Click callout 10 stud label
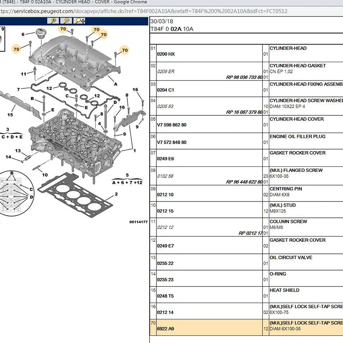This screenshot has height=343, width=343. pyautogui.click(x=45, y=175)
